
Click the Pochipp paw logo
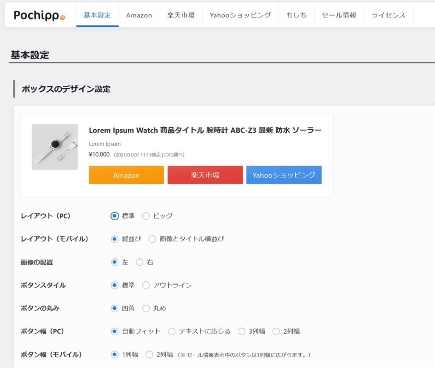(x=40, y=15)
